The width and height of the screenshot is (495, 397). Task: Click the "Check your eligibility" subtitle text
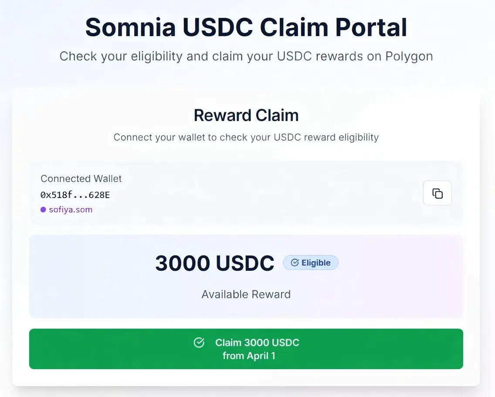point(246,56)
